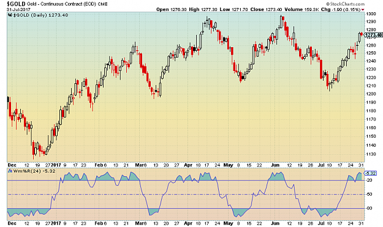Screen dimensions: 383x227
Task: Click the 'Open 1270.30' value in header
Action: (x=171, y=10)
